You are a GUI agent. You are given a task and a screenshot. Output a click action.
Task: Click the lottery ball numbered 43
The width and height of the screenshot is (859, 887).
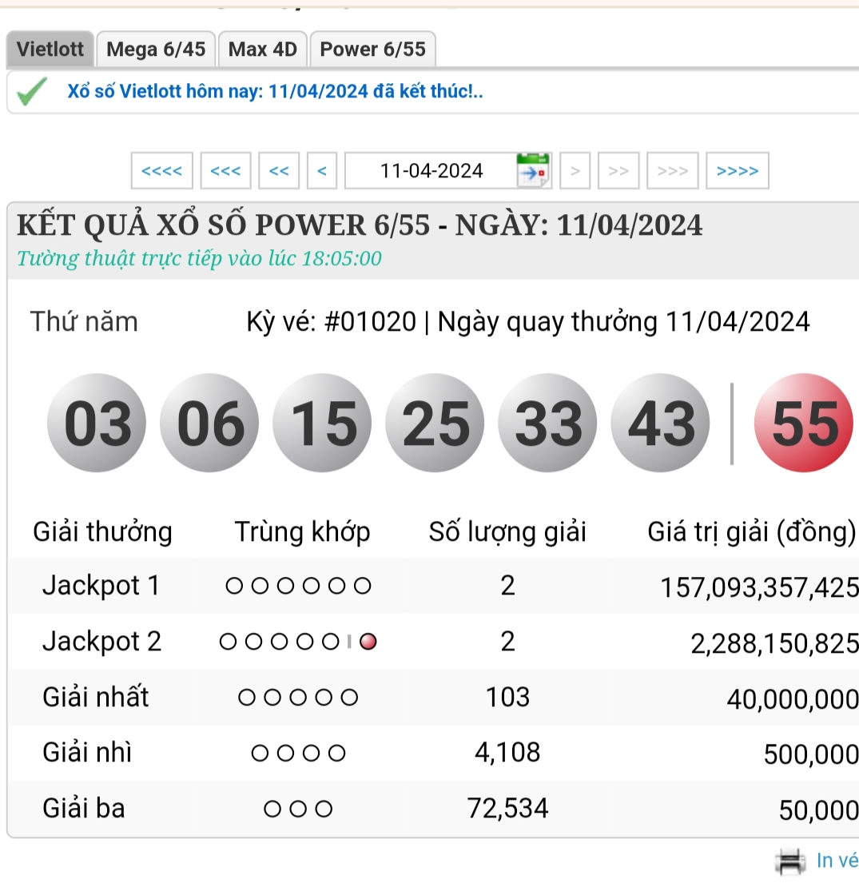pyautogui.click(x=660, y=423)
